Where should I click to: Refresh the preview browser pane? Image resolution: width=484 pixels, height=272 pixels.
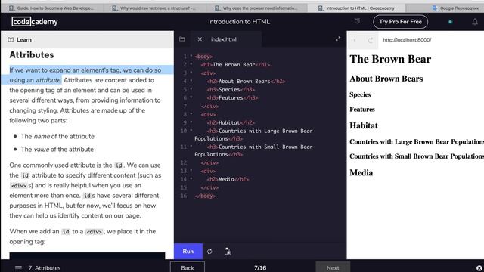click(x=371, y=40)
